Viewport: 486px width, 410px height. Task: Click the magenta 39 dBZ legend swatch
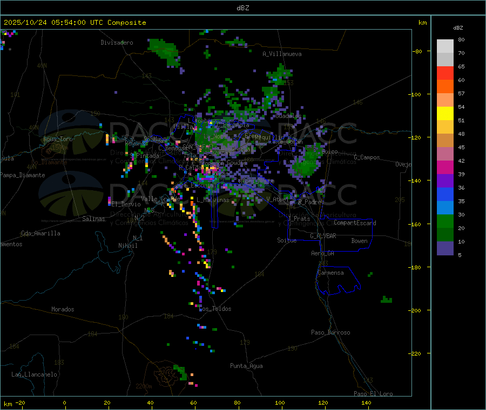445,167
